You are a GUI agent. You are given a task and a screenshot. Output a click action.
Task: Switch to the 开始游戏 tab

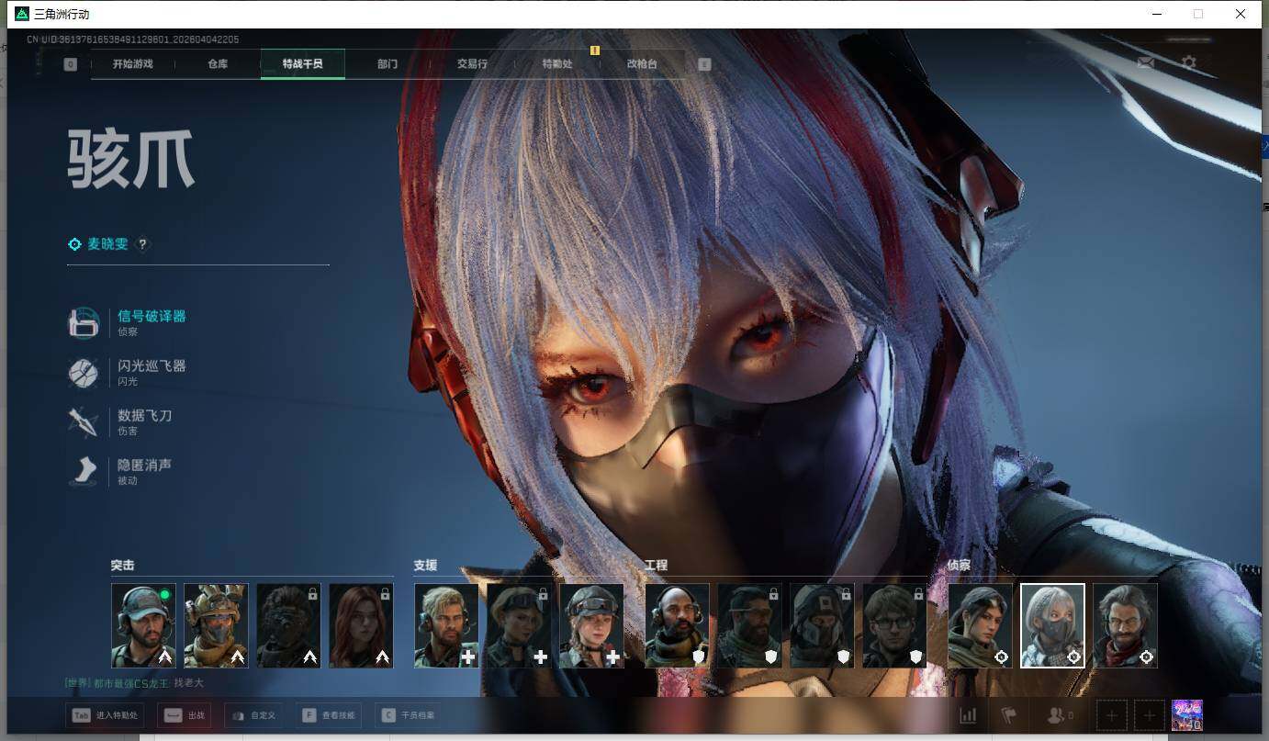pos(133,64)
